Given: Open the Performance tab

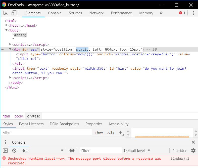Looking at the screenshot, I should pyautogui.click(x=121, y=13).
